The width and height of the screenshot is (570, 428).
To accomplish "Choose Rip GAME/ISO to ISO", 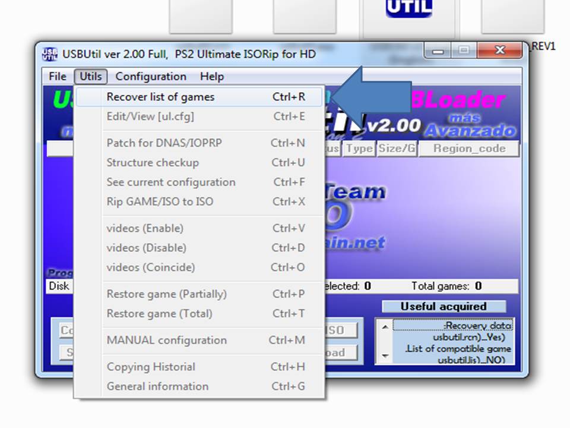I will 199,202.
